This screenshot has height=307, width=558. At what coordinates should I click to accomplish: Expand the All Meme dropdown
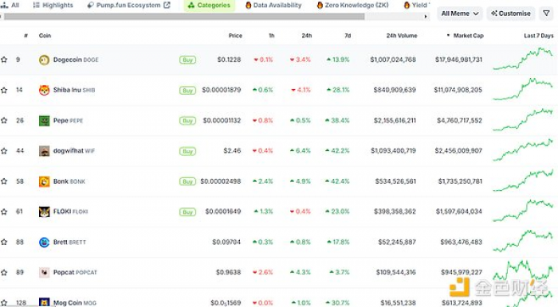(459, 14)
